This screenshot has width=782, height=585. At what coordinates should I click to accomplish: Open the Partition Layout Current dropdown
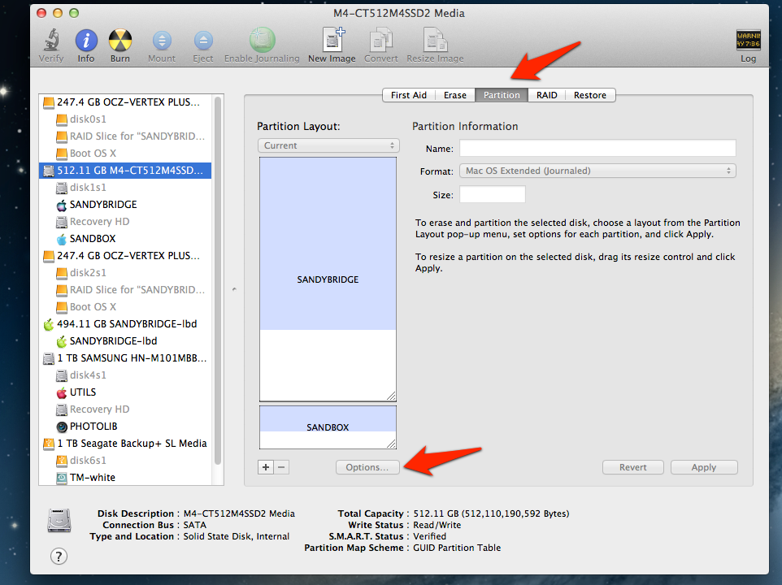click(328, 145)
